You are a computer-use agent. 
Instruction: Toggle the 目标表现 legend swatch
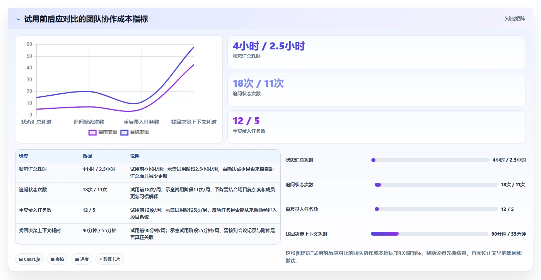click(x=124, y=132)
